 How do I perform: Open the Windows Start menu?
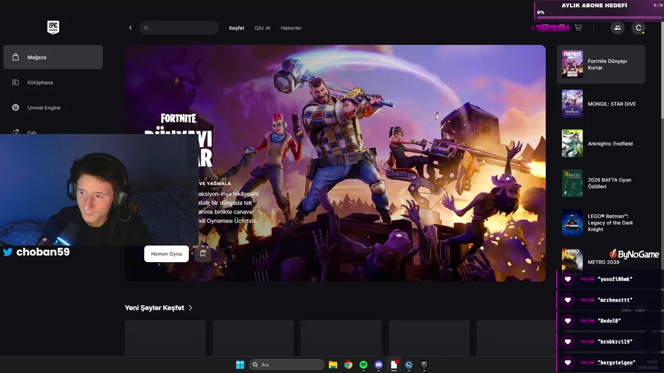coord(240,365)
